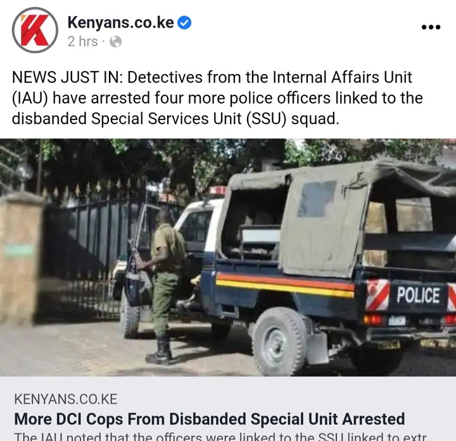The image size is (456, 441).
Task: Click the blue verified badge checkmark
Action: pos(184,23)
